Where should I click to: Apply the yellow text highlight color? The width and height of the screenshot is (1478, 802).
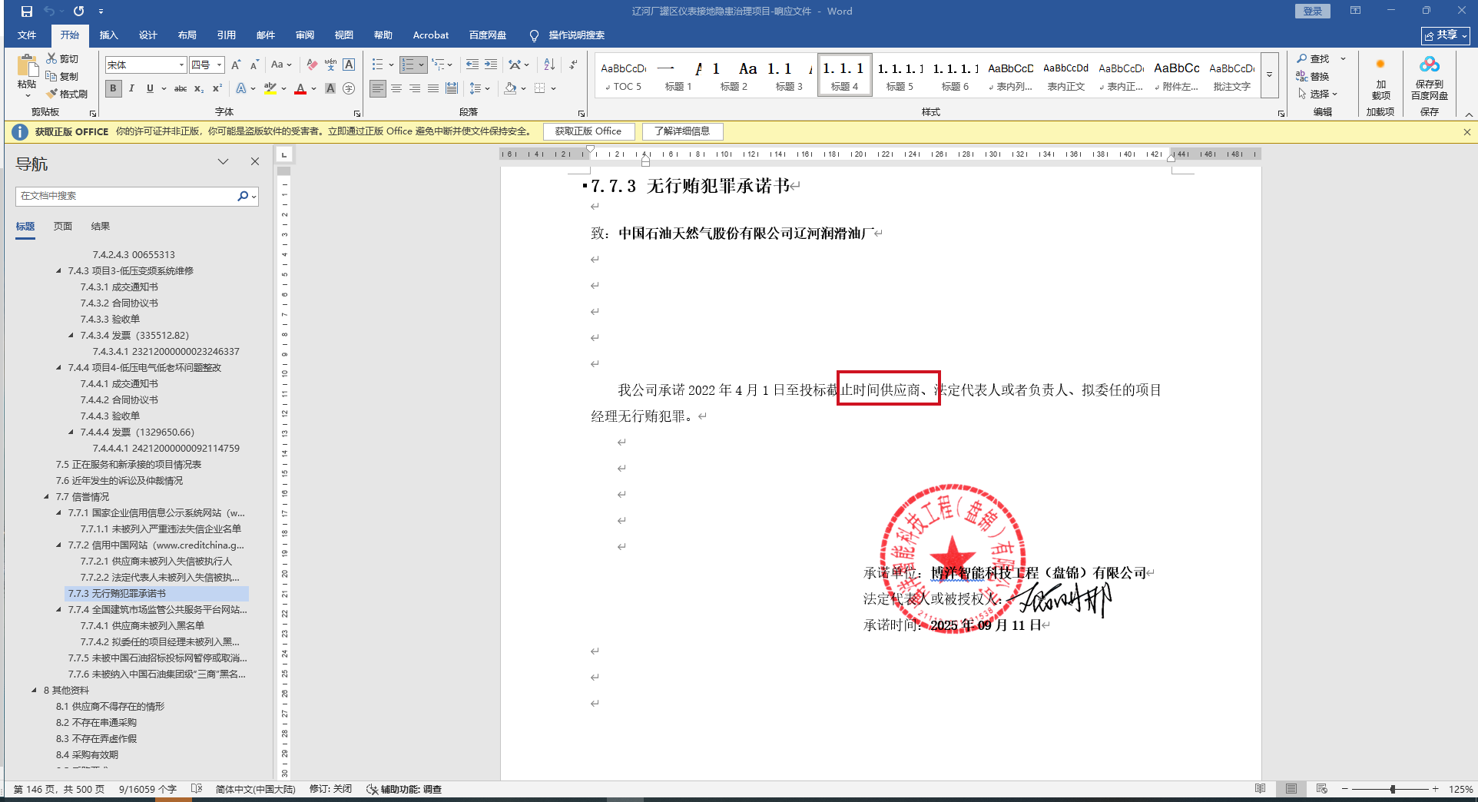tap(270, 88)
